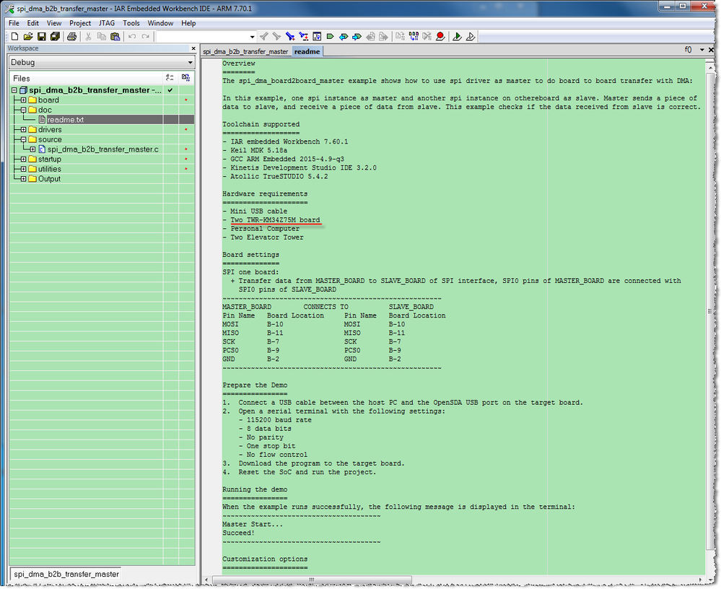Click the Compile current file icon
721x589 pixels.
[399, 36]
